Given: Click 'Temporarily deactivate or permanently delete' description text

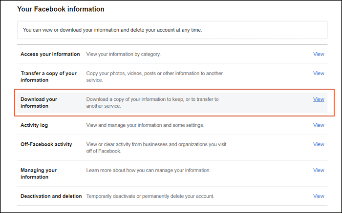Looking at the screenshot, I should click(x=150, y=196).
